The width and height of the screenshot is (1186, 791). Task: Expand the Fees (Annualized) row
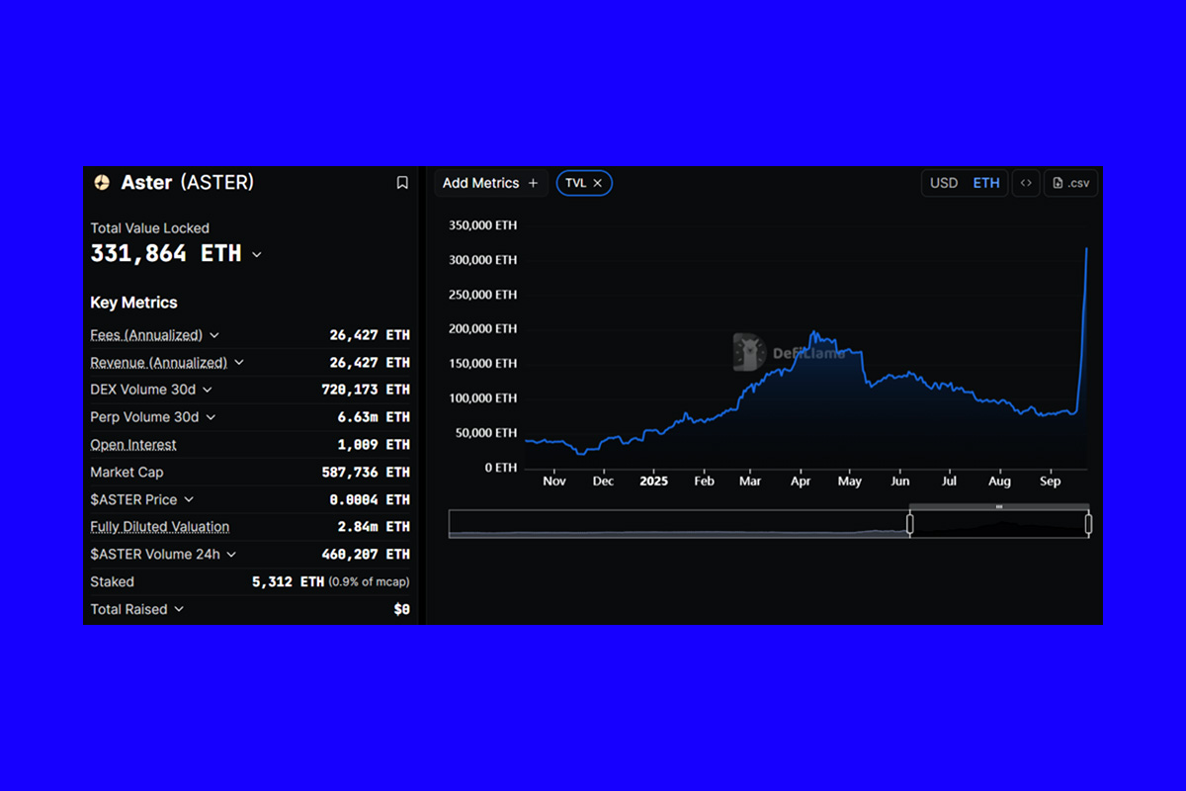coord(214,335)
